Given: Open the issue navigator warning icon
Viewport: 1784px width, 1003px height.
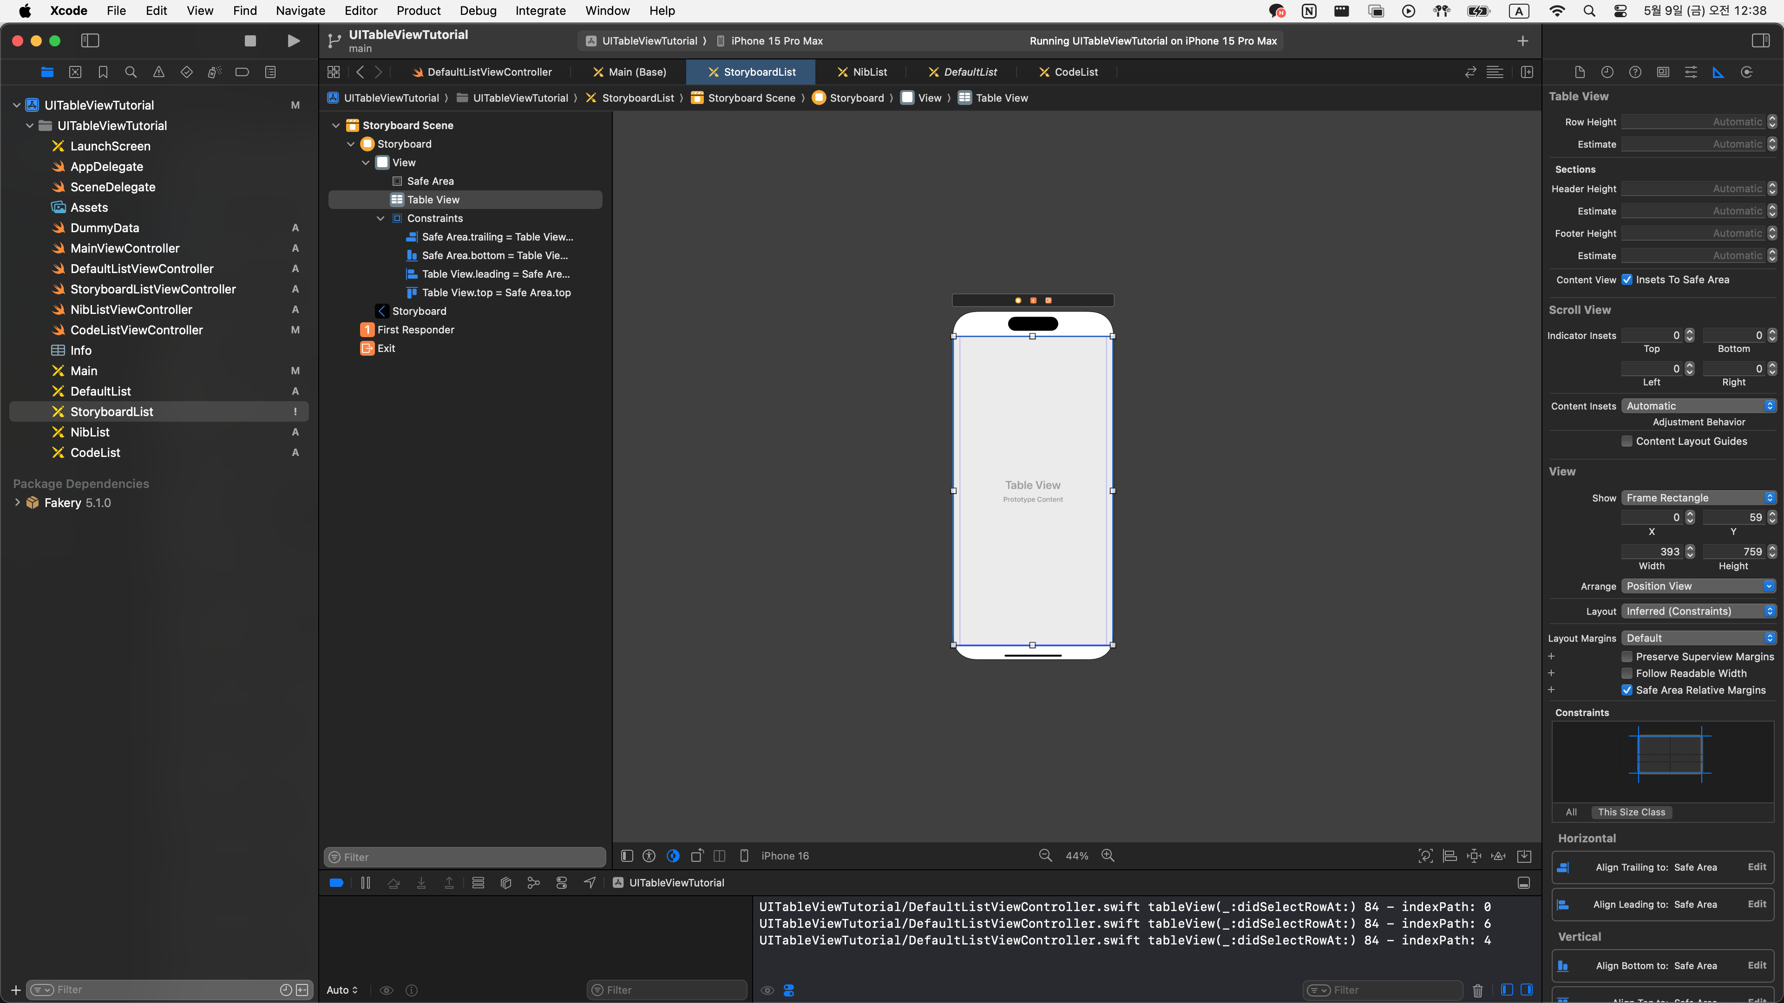Looking at the screenshot, I should [x=158, y=72].
